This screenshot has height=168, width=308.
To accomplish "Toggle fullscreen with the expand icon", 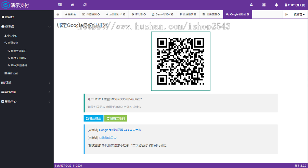I will [264, 5].
